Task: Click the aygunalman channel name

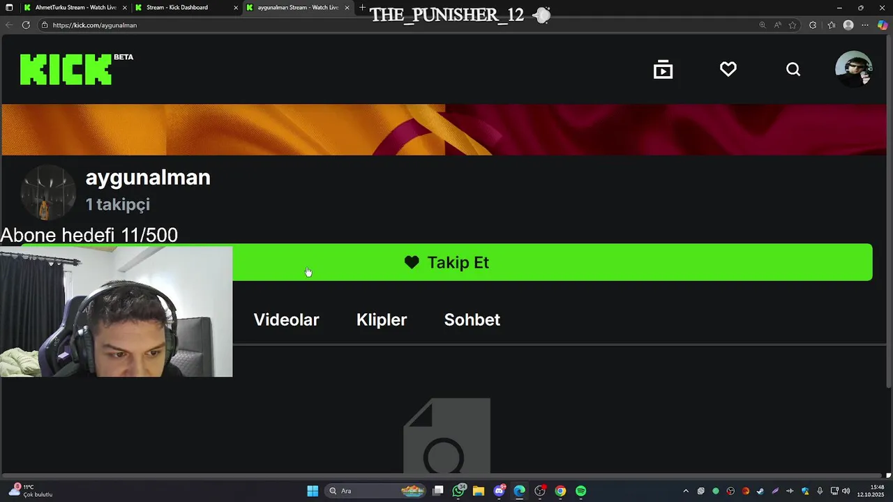Action: tap(148, 177)
